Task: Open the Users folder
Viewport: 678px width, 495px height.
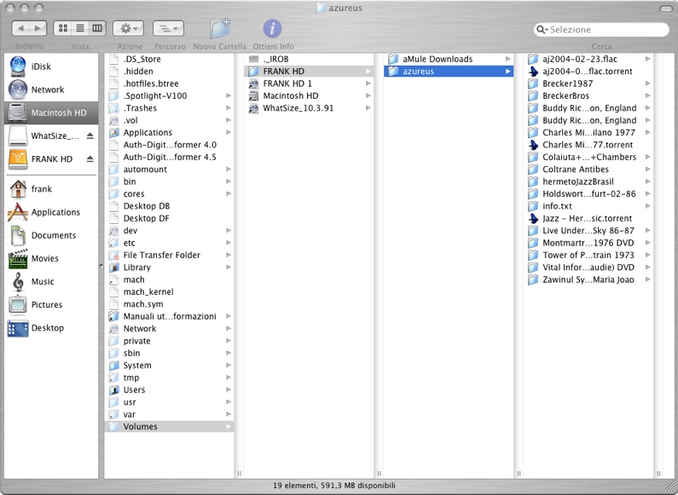Action: [169, 390]
